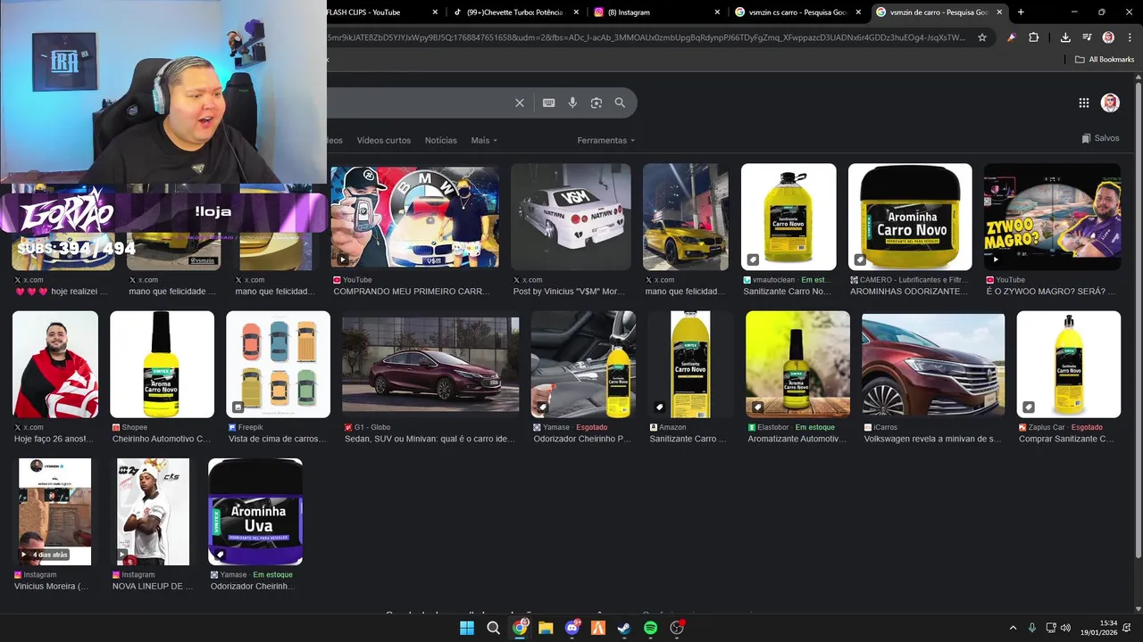The height and width of the screenshot is (642, 1143).
Task: Switch to the Instagram browser tab
Action: click(x=656, y=12)
